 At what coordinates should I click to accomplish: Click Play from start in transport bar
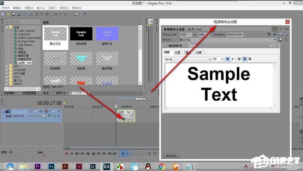(x=77, y=153)
